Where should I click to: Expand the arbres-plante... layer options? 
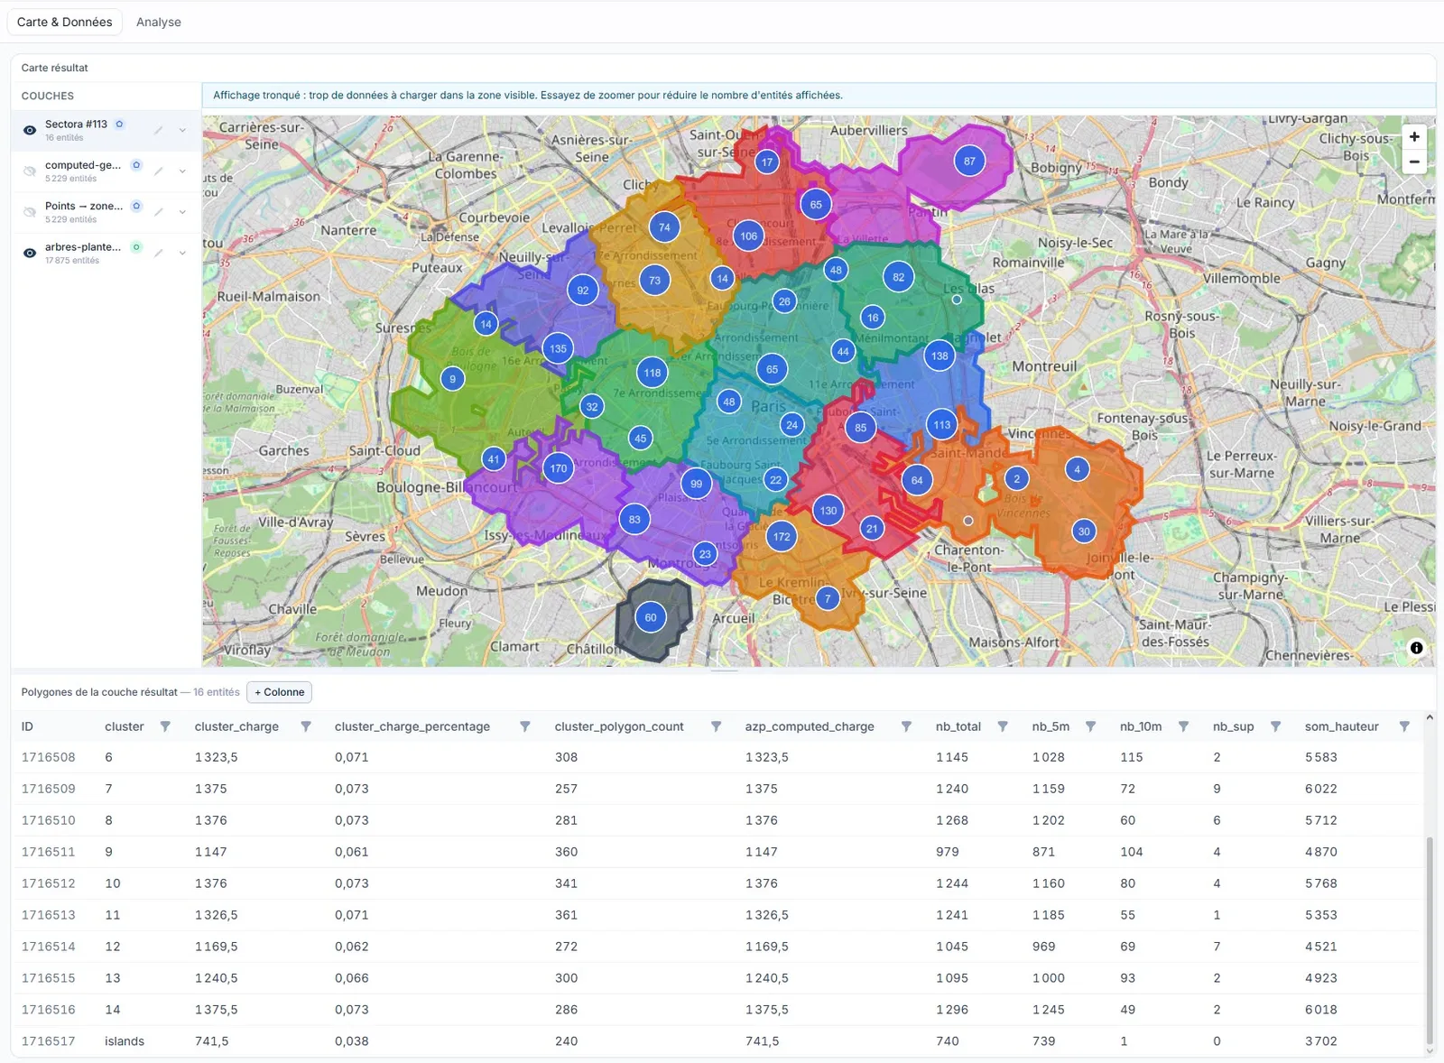pos(182,253)
